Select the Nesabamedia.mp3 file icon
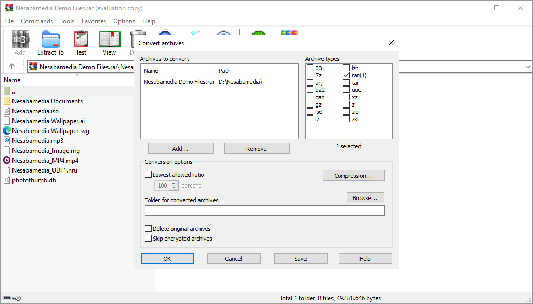This screenshot has height=304, width=533. click(7, 141)
